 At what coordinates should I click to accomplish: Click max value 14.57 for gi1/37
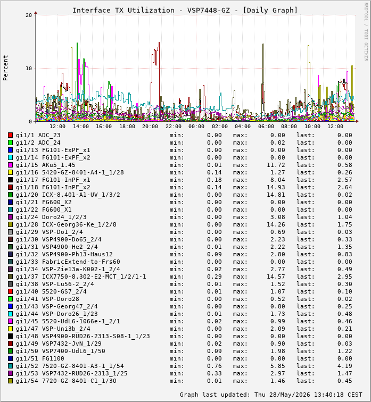click(276, 277)
